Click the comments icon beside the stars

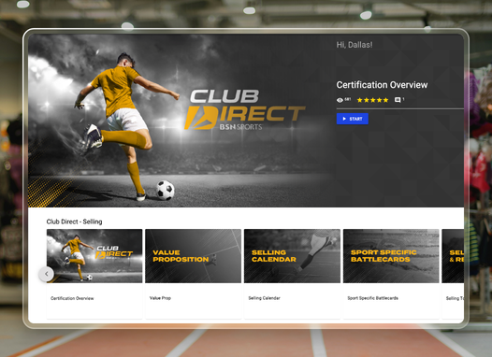pyautogui.click(x=398, y=100)
